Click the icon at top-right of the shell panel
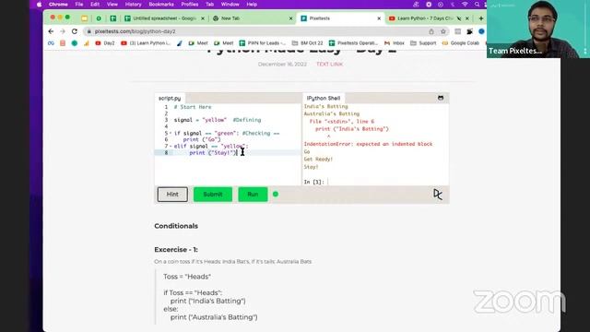The width and height of the screenshot is (590, 332). (x=441, y=98)
